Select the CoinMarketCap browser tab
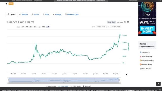Image resolution: width=162 pixels, height=91 pixels. coord(81,1)
